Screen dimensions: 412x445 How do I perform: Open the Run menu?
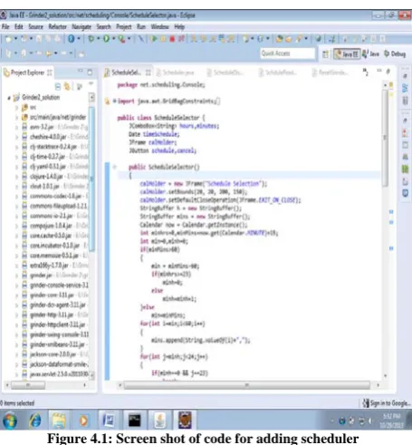point(141,27)
